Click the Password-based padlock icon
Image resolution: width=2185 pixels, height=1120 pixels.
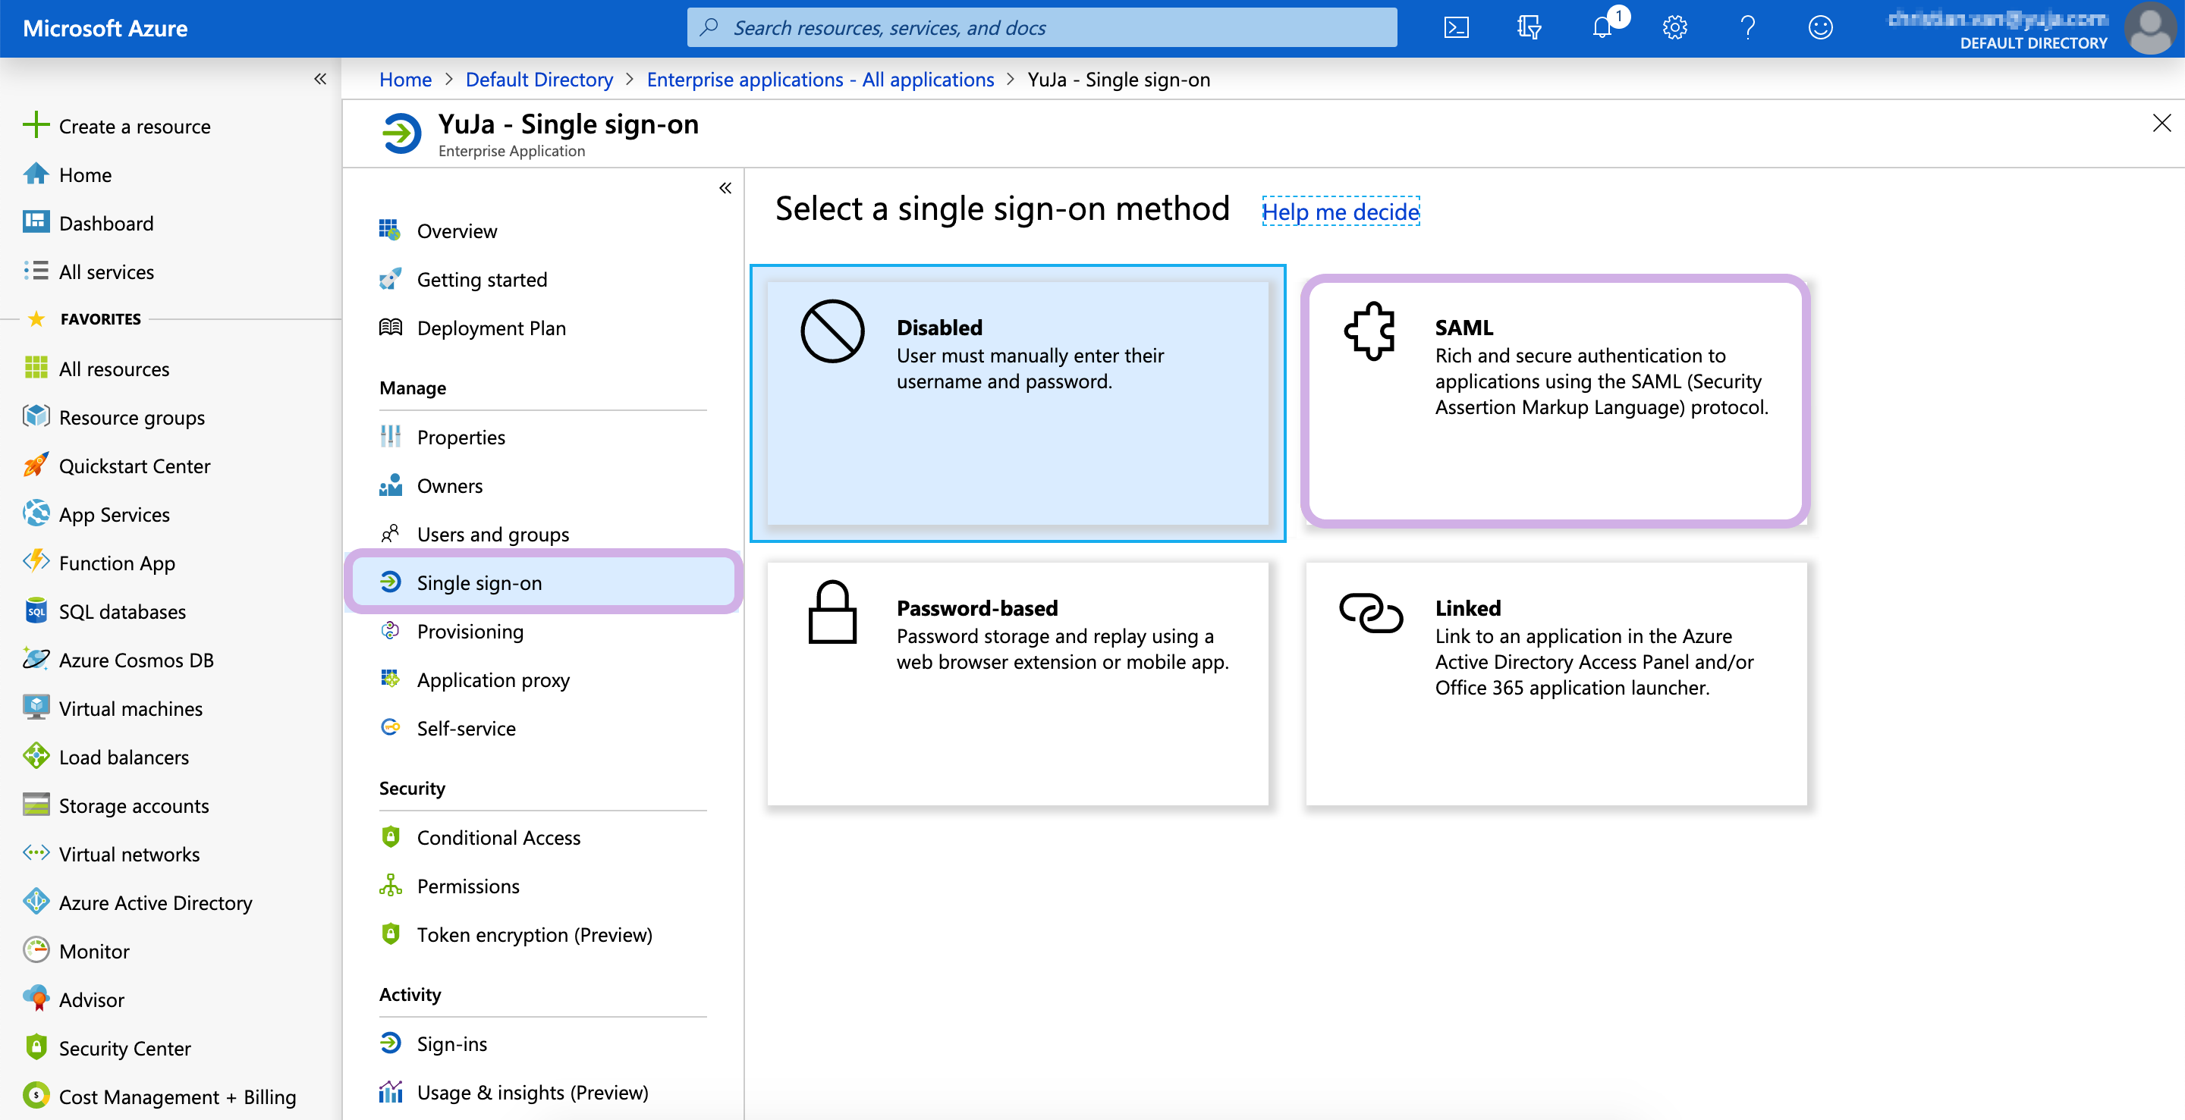(x=832, y=612)
